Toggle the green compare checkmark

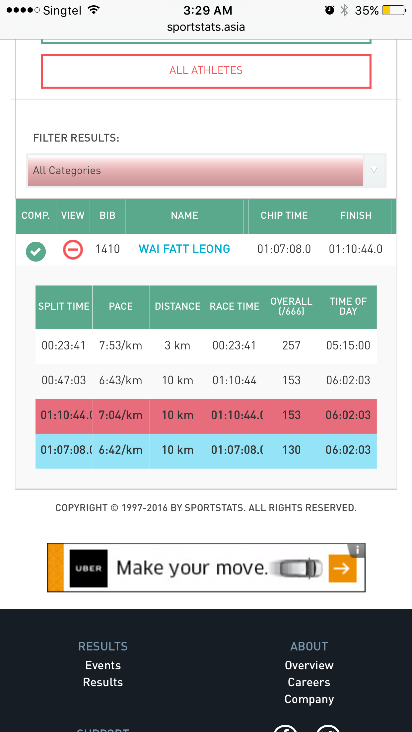click(x=36, y=252)
